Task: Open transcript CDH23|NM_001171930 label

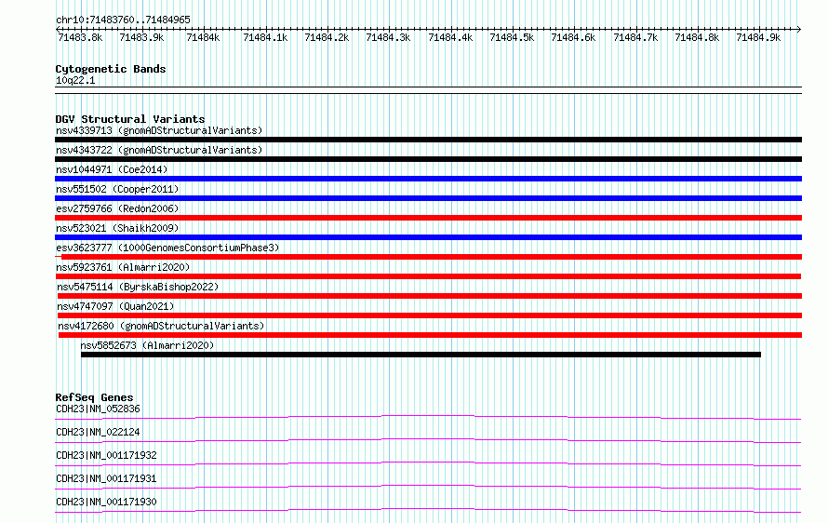Action: tap(107, 502)
